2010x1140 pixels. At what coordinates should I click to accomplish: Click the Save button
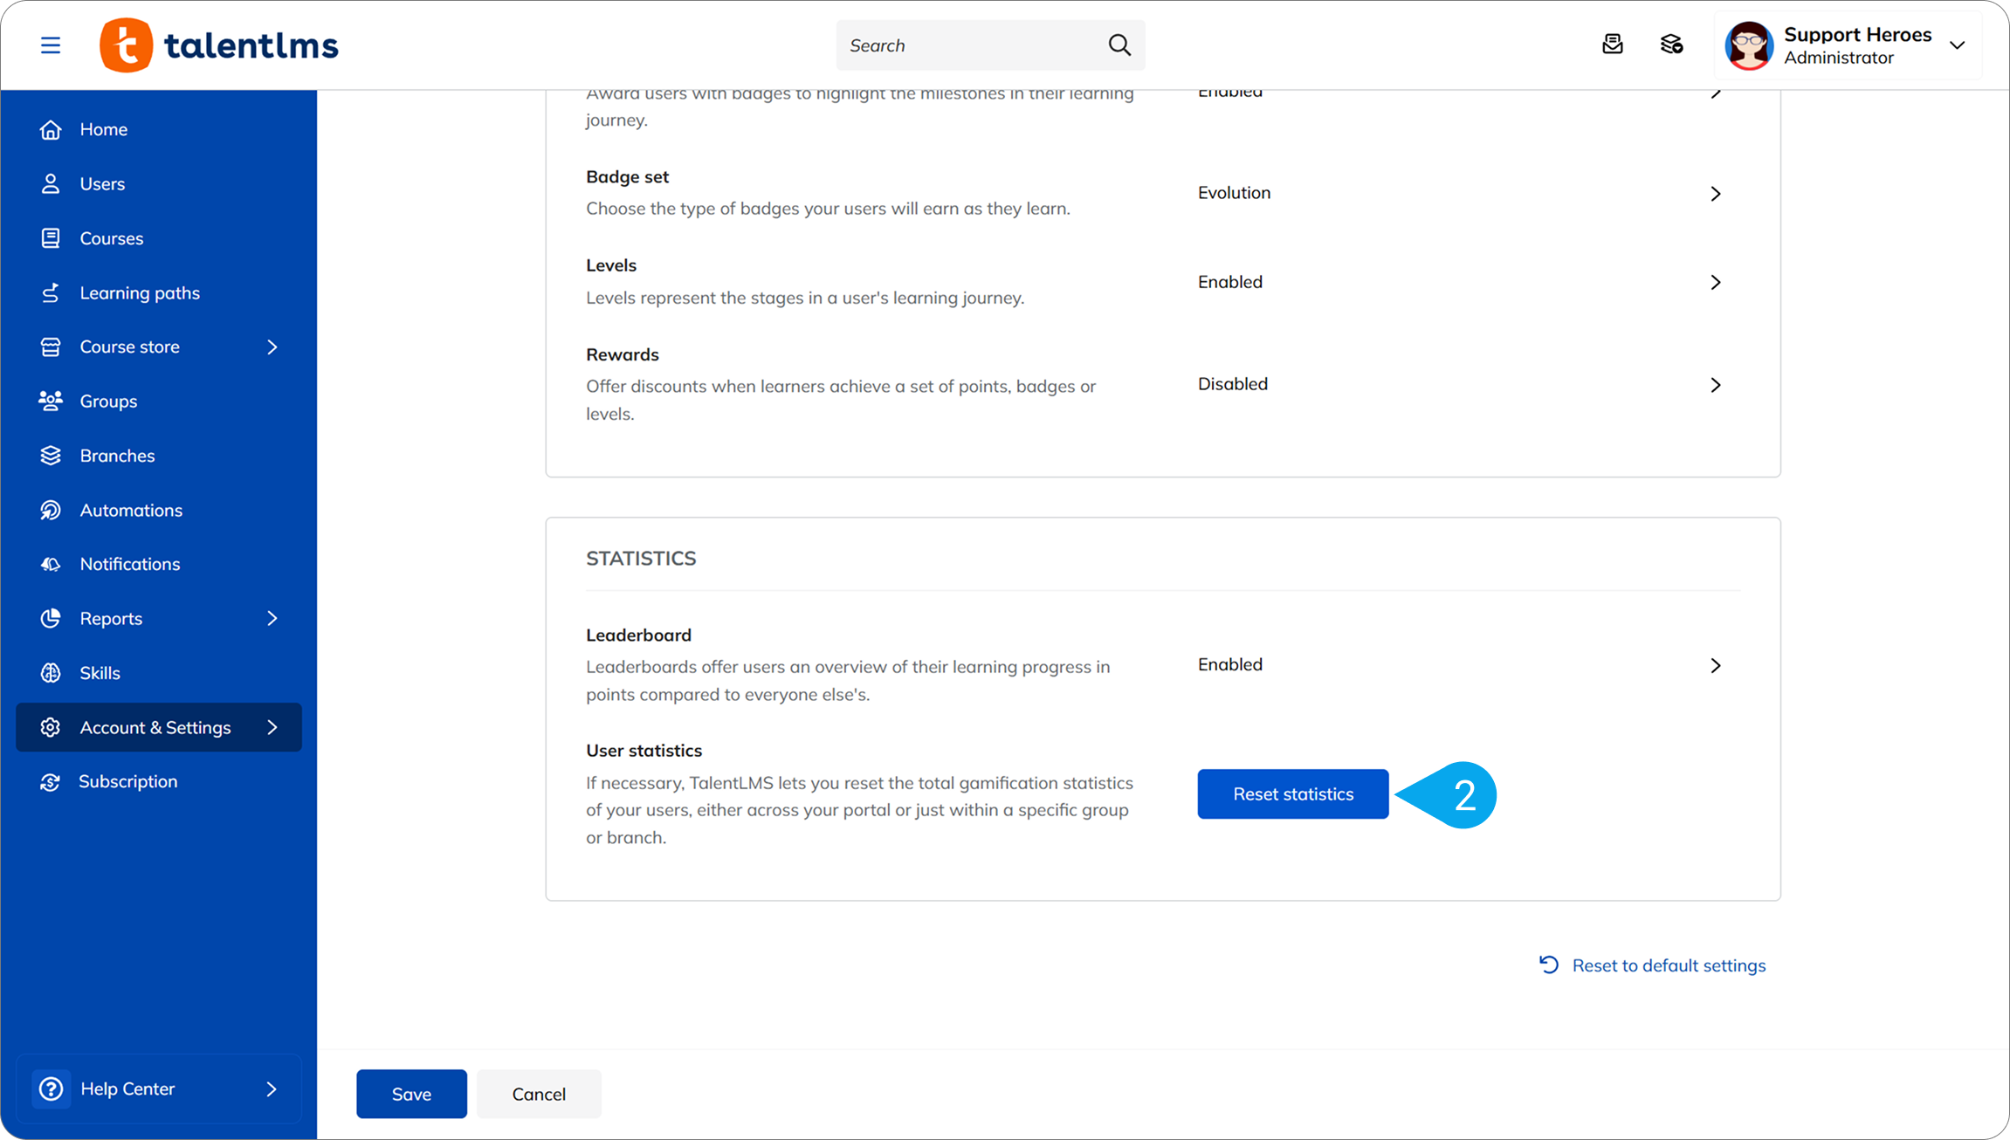coord(411,1094)
